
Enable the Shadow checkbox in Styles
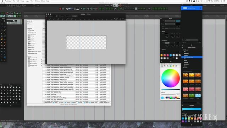coord(161,32)
